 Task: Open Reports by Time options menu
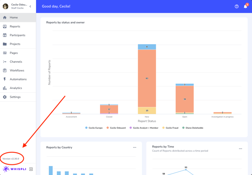(240, 149)
